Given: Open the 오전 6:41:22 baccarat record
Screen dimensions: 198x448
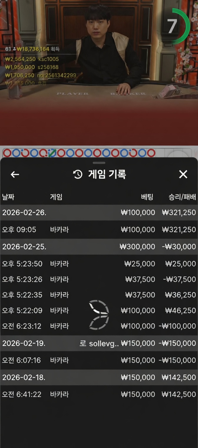Looking at the screenshot, I should click(x=99, y=394).
